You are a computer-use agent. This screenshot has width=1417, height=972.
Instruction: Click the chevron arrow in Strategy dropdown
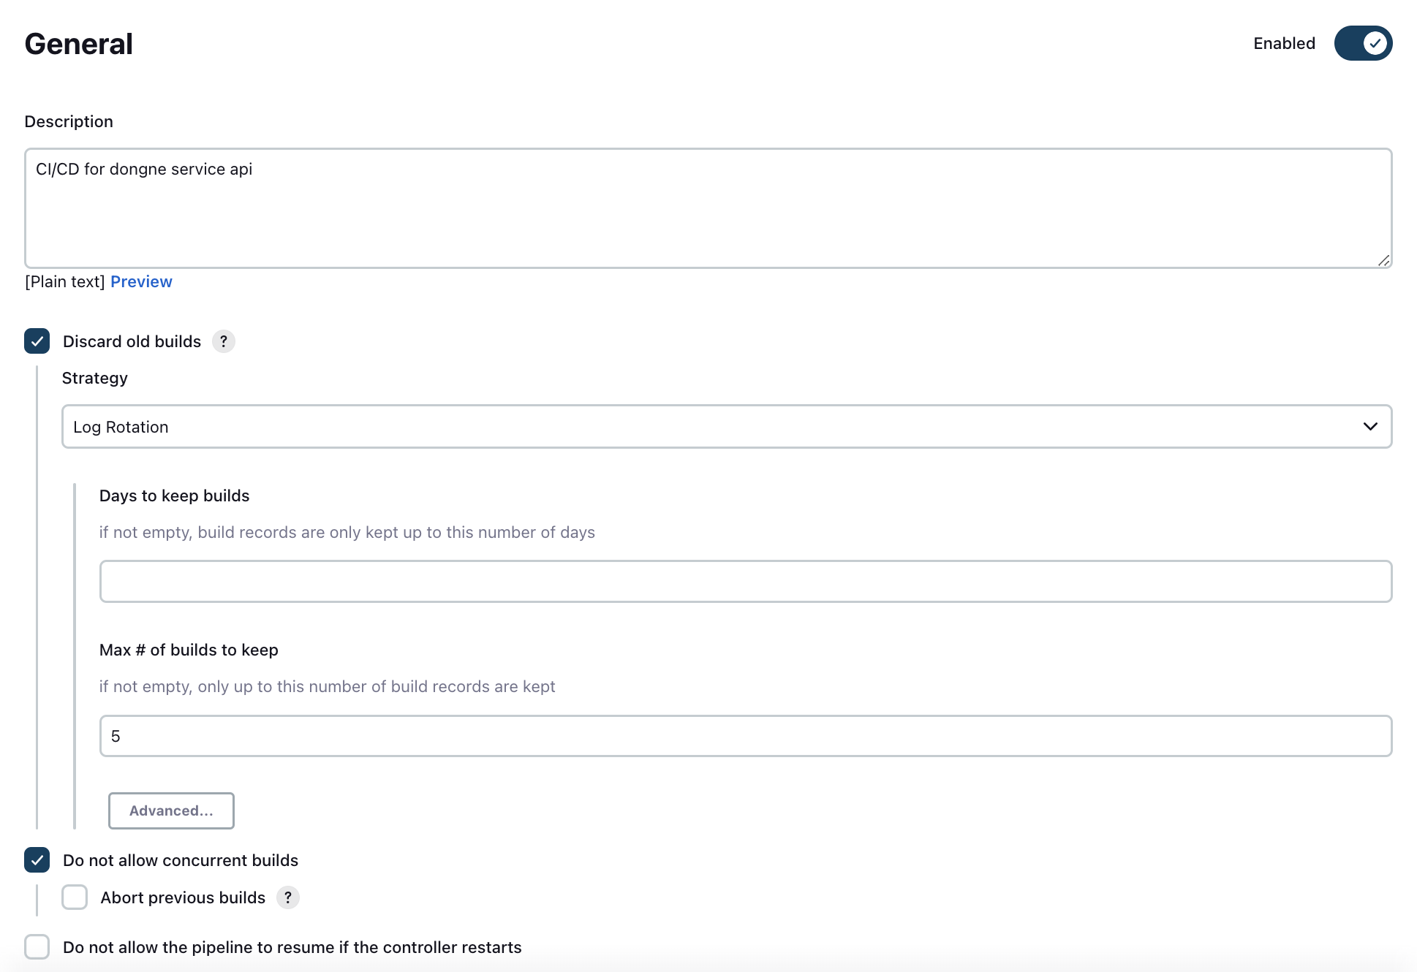1370,427
